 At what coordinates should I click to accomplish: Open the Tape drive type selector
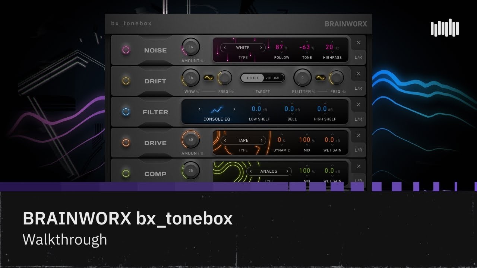tap(243, 140)
